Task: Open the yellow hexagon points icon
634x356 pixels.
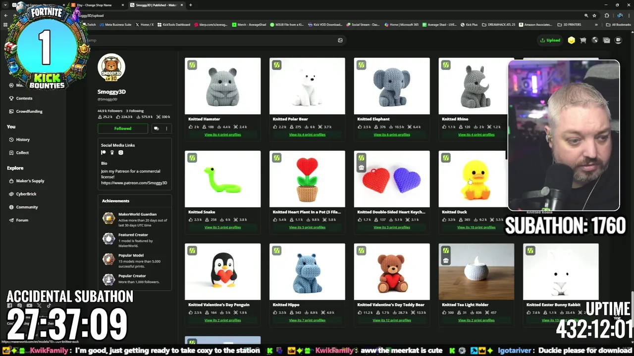Action: (572, 41)
